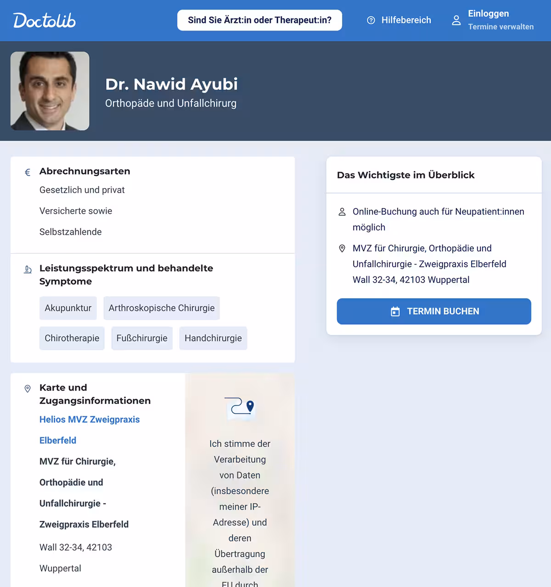The height and width of the screenshot is (587, 551).
Task: Click the calendar icon in Termin Buchen button
Action: pyautogui.click(x=395, y=312)
